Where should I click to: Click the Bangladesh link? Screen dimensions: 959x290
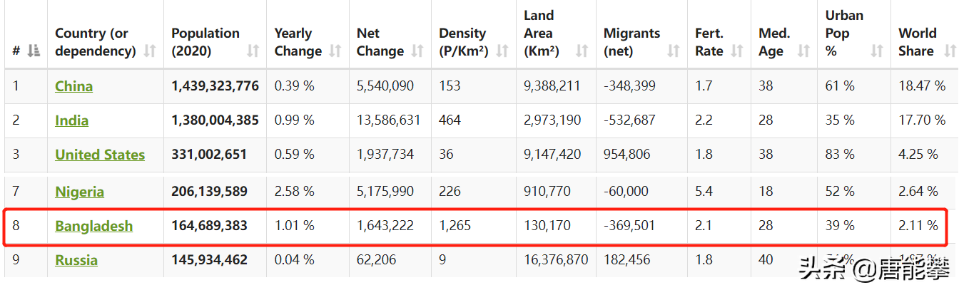click(94, 226)
